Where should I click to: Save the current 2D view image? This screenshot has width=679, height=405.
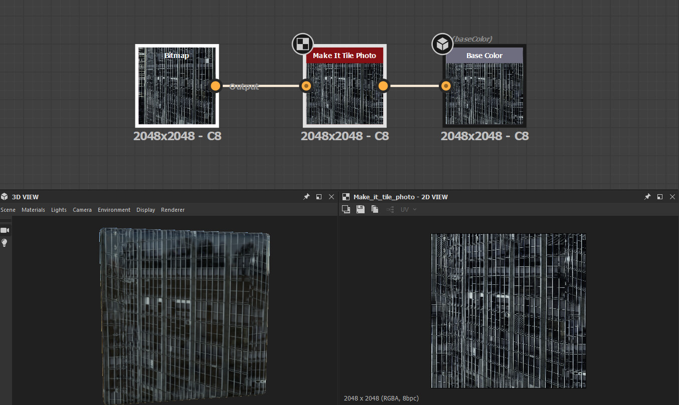(360, 209)
